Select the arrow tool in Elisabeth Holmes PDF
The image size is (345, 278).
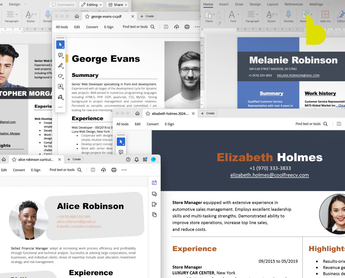coord(121,142)
